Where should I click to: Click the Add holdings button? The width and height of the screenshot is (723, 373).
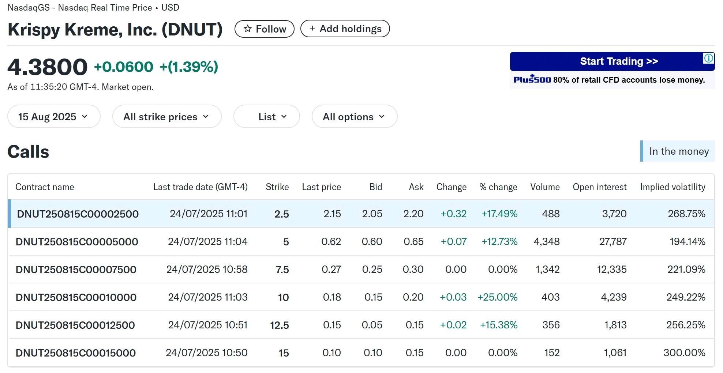coord(345,29)
